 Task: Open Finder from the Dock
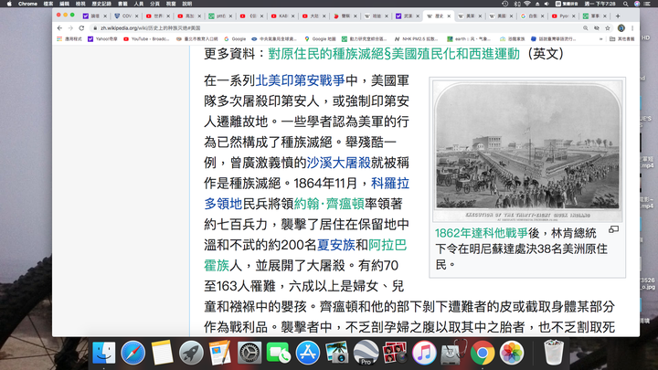[103, 353]
